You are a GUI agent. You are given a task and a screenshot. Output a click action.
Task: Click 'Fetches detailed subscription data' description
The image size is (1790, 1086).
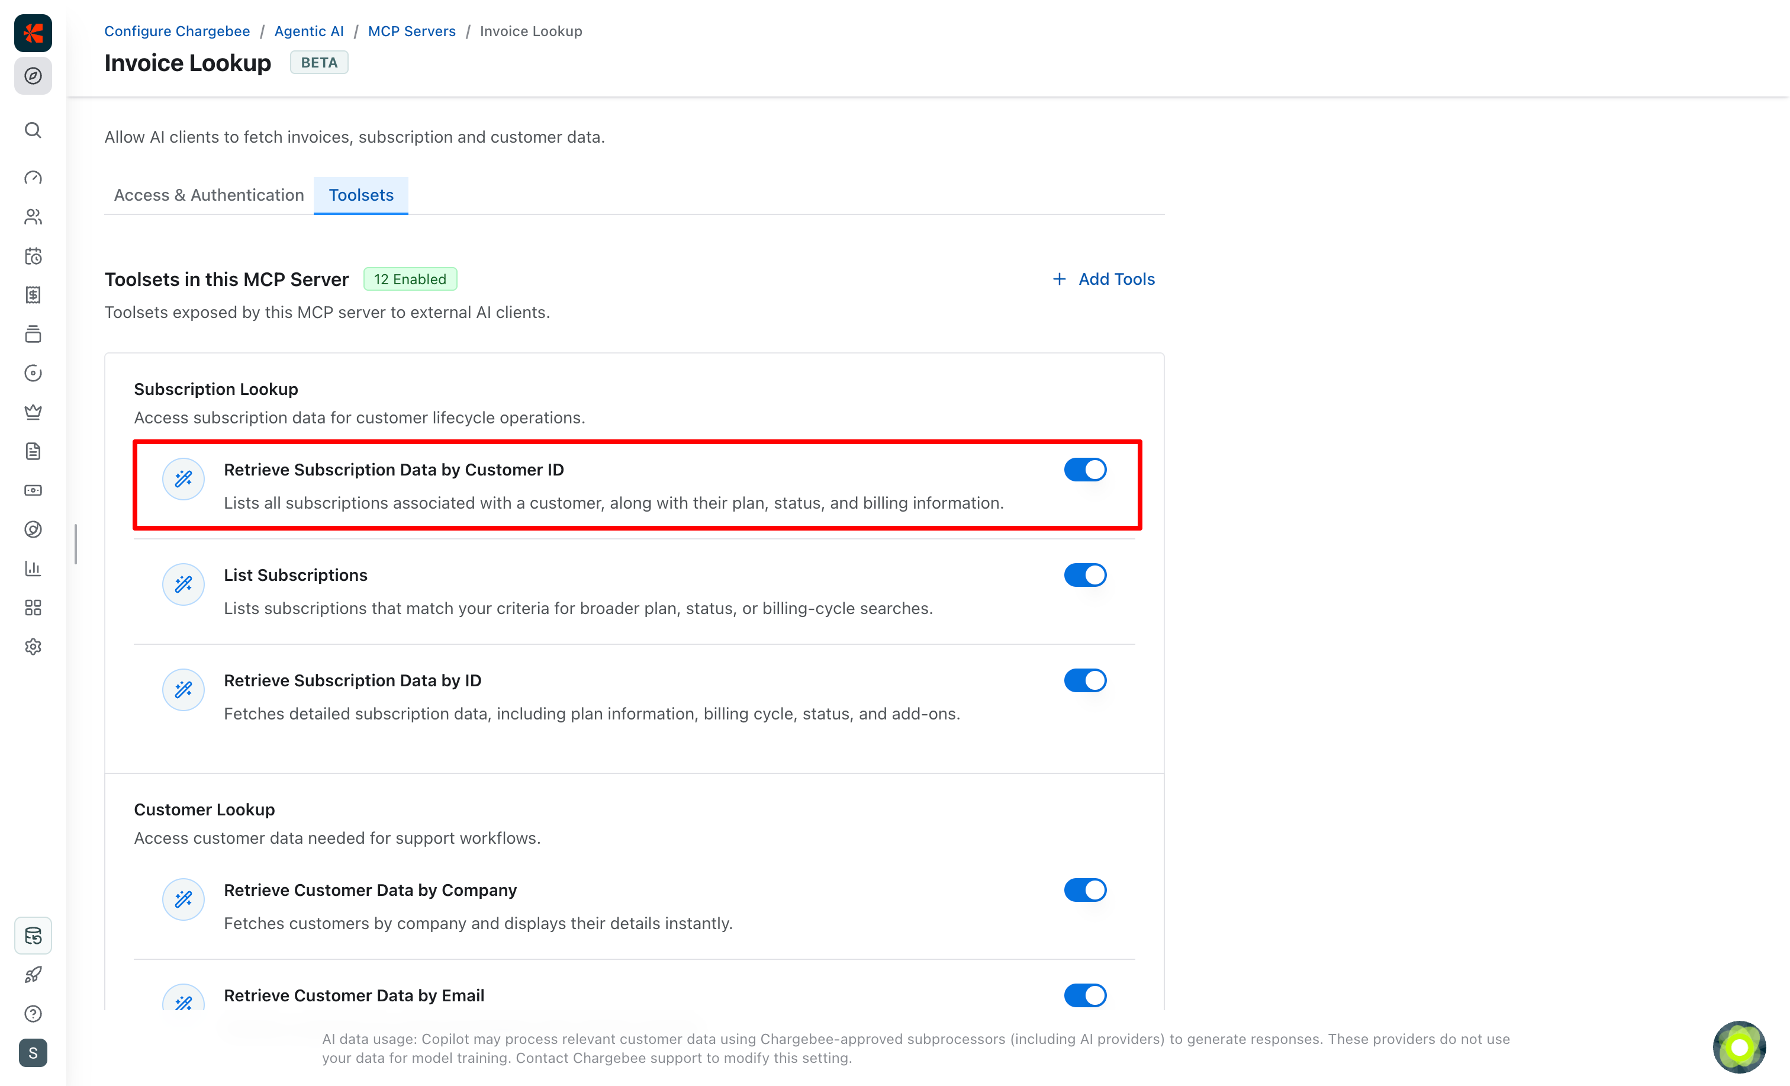592,713
